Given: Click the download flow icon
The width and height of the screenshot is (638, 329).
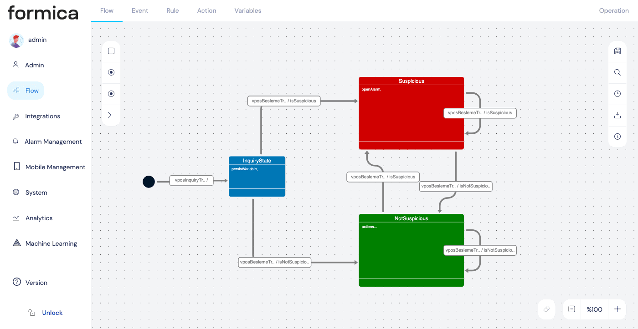Looking at the screenshot, I should 617,115.
